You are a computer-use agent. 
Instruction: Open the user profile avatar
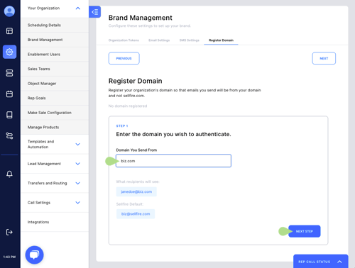(9, 11)
